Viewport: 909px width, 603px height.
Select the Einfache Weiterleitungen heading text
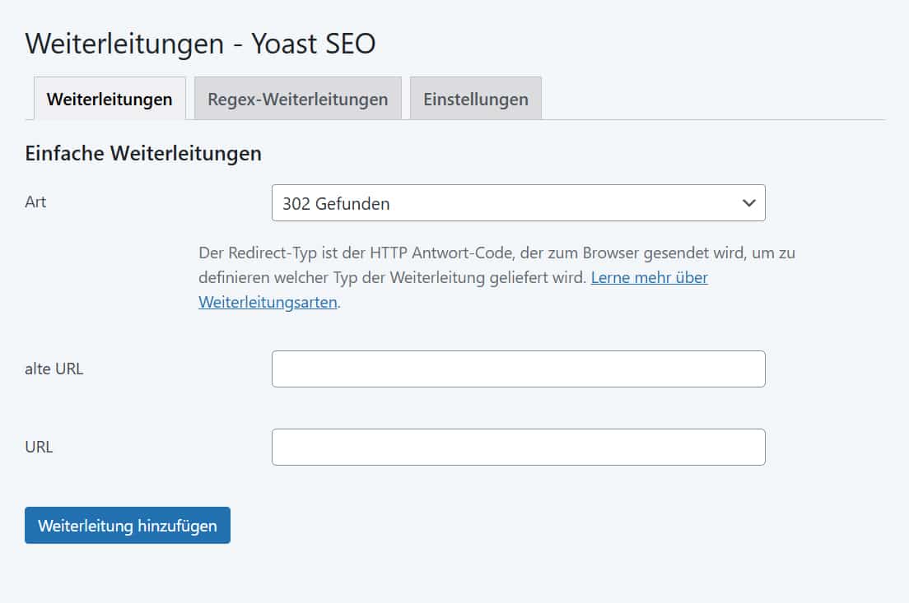143,154
